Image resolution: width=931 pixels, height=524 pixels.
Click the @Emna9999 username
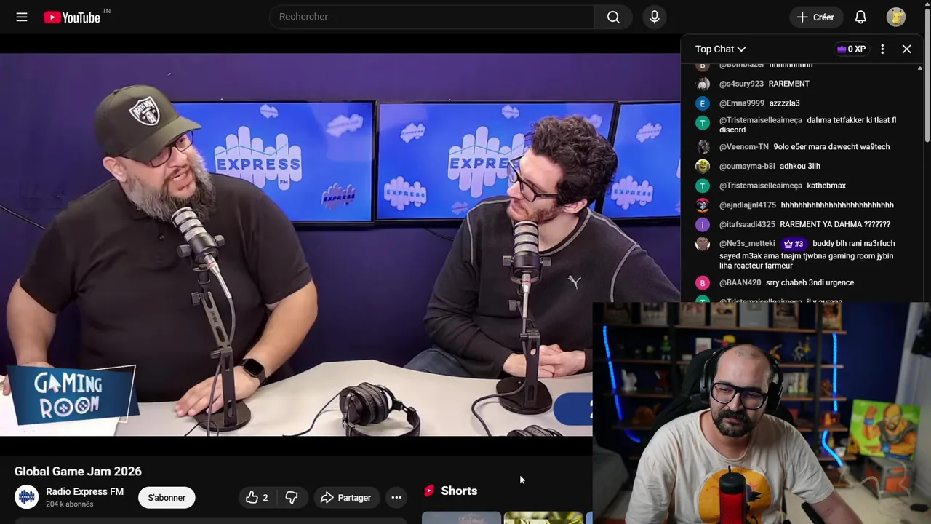742,103
